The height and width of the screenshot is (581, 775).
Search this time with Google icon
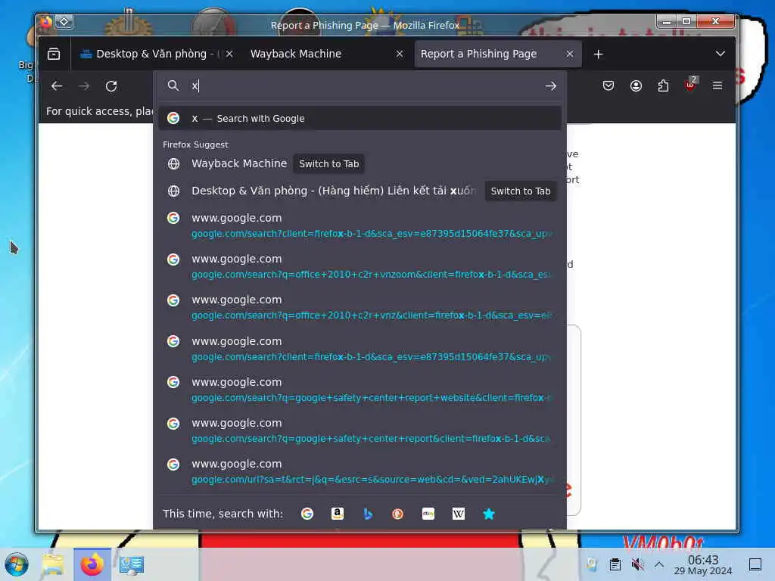307,514
